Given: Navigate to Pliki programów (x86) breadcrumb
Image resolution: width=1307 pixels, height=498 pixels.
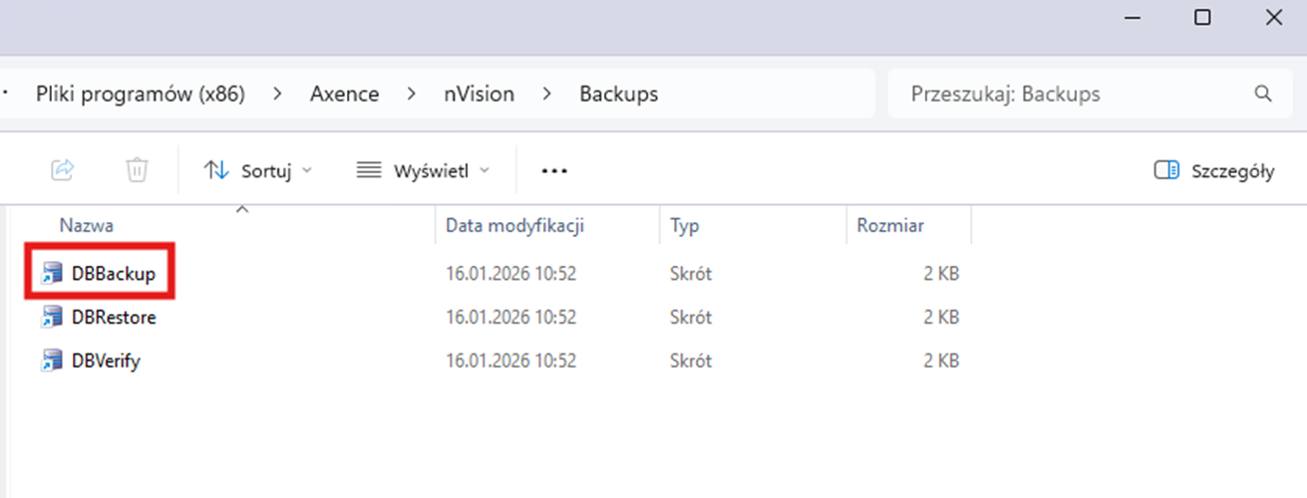Looking at the screenshot, I should 141,95.
